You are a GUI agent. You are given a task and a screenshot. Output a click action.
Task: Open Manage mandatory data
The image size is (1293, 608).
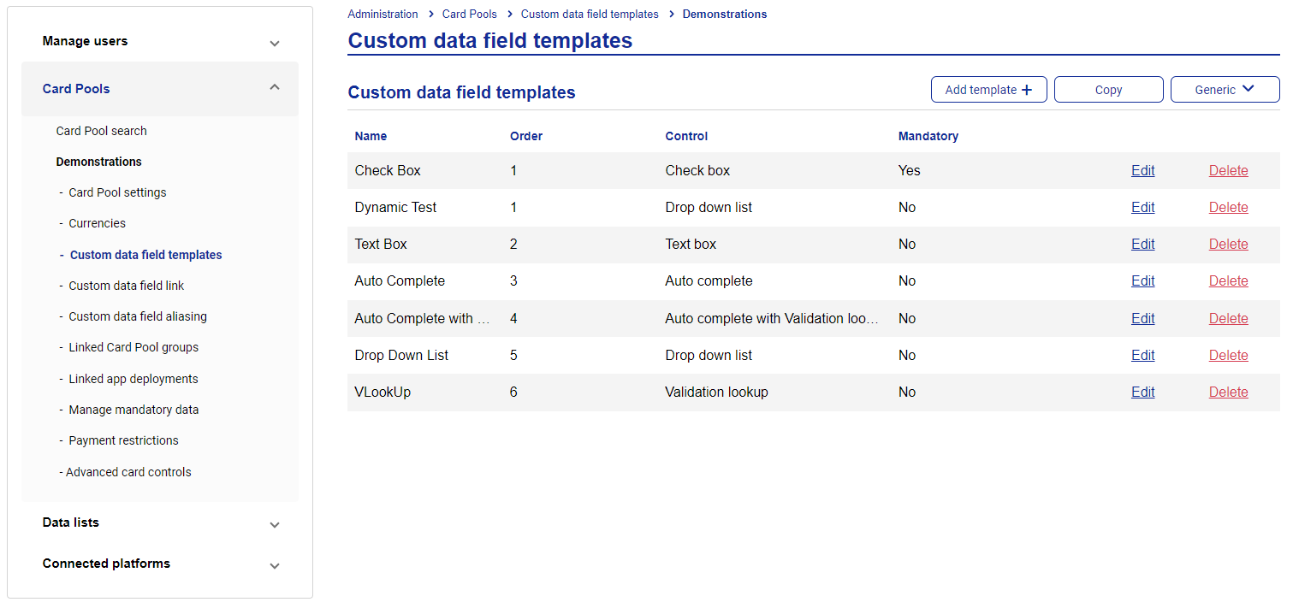133,410
